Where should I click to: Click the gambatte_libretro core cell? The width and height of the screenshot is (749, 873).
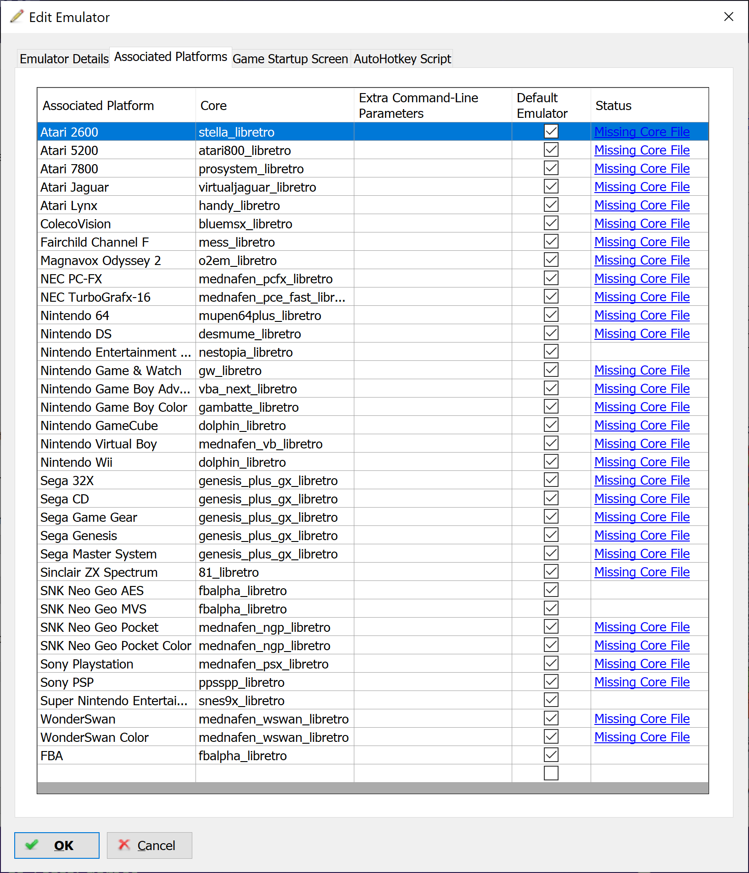click(x=275, y=407)
